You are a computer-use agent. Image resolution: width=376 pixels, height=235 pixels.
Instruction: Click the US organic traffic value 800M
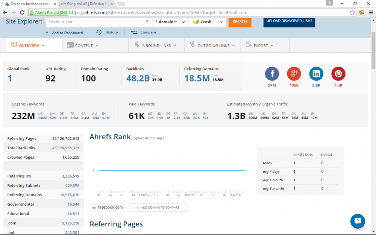(x=253, y=118)
